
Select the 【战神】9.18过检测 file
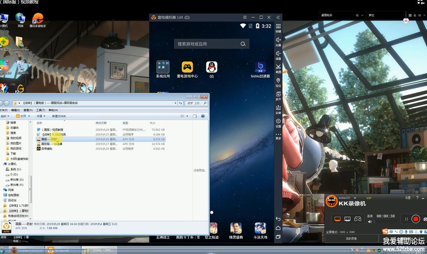coord(101,134)
